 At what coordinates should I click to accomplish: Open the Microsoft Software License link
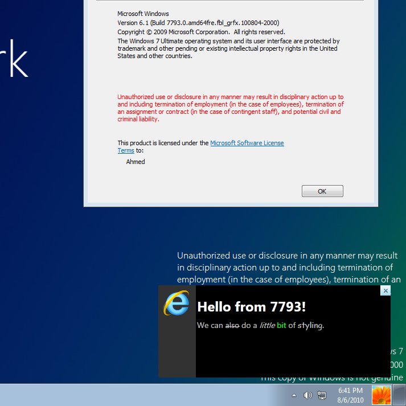[x=247, y=143]
